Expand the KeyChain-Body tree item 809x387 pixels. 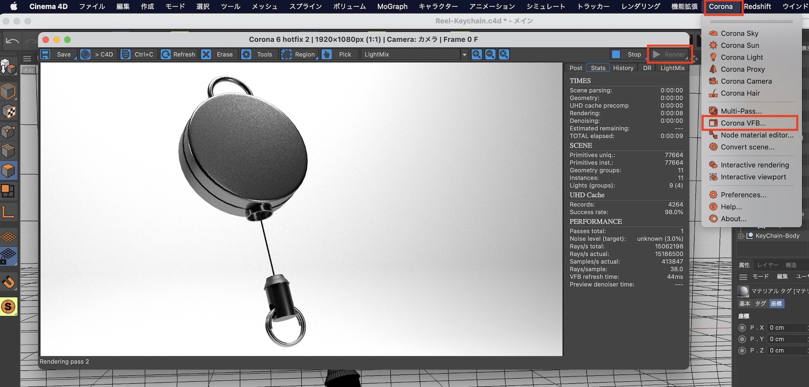tap(741, 236)
